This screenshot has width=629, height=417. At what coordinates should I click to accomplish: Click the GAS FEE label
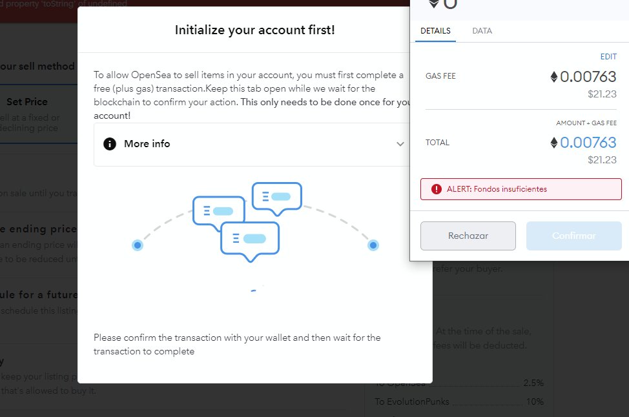[x=440, y=76]
